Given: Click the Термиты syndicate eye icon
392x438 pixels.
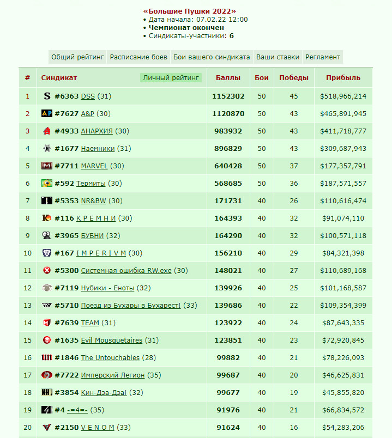Looking at the screenshot, I should [47, 183].
